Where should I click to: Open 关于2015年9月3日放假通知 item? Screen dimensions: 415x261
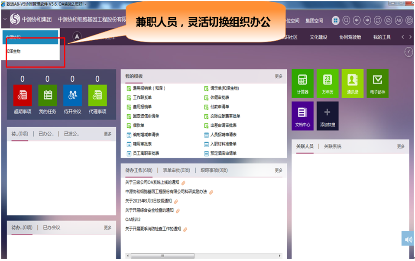click(x=149, y=201)
